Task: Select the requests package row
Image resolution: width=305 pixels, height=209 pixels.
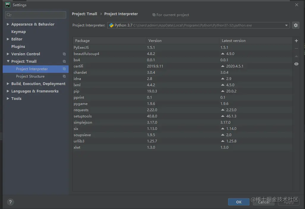Action: point(182,110)
